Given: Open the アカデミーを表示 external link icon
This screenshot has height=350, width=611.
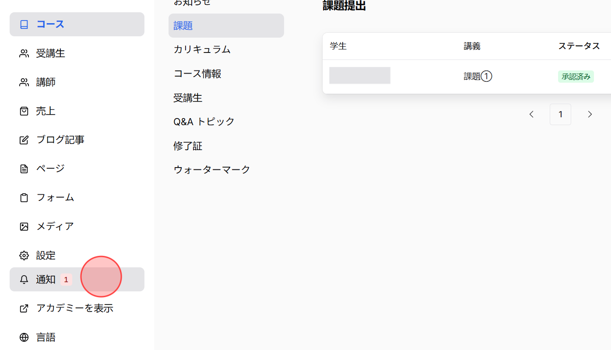Looking at the screenshot, I should [24, 308].
